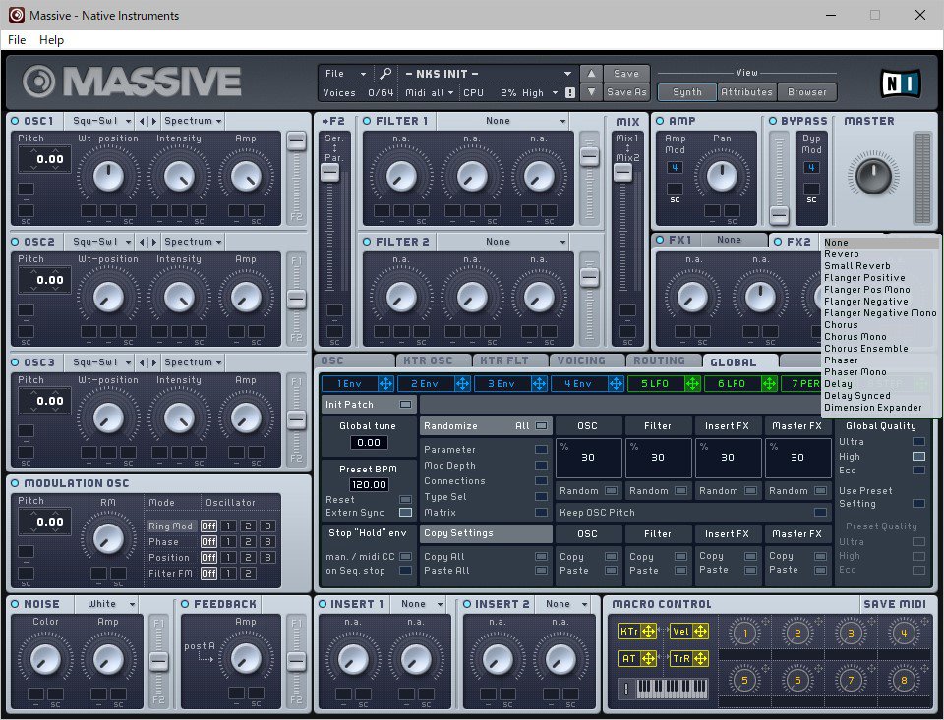Click the Save button
The height and width of the screenshot is (720, 944).
(x=626, y=74)
